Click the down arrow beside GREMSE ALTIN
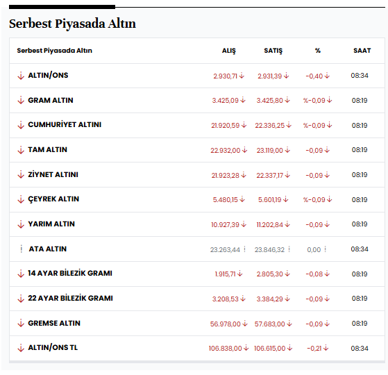Screen dimensions: 388x375 click(x=21, y=323)
